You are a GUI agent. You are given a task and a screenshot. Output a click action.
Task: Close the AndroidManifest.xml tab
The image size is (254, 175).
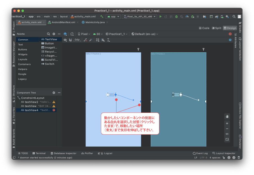pos(78,22)
